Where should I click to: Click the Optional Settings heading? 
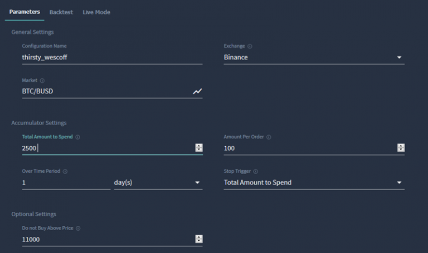pos(34,214)
